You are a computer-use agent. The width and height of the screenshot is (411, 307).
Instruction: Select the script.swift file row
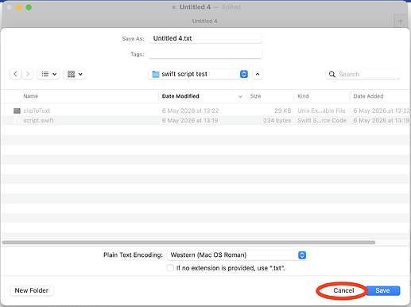pos(205,120)
